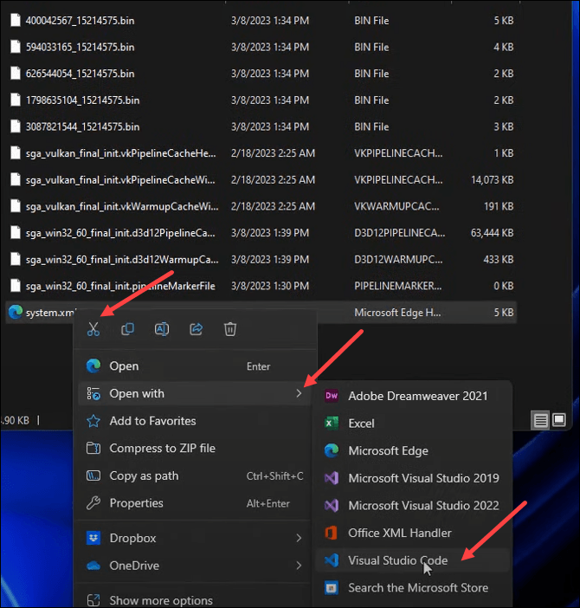This screenshot has height=608, width=580.
Task: Click the Copy icon in context menu
Action: [x=127, y=329]
